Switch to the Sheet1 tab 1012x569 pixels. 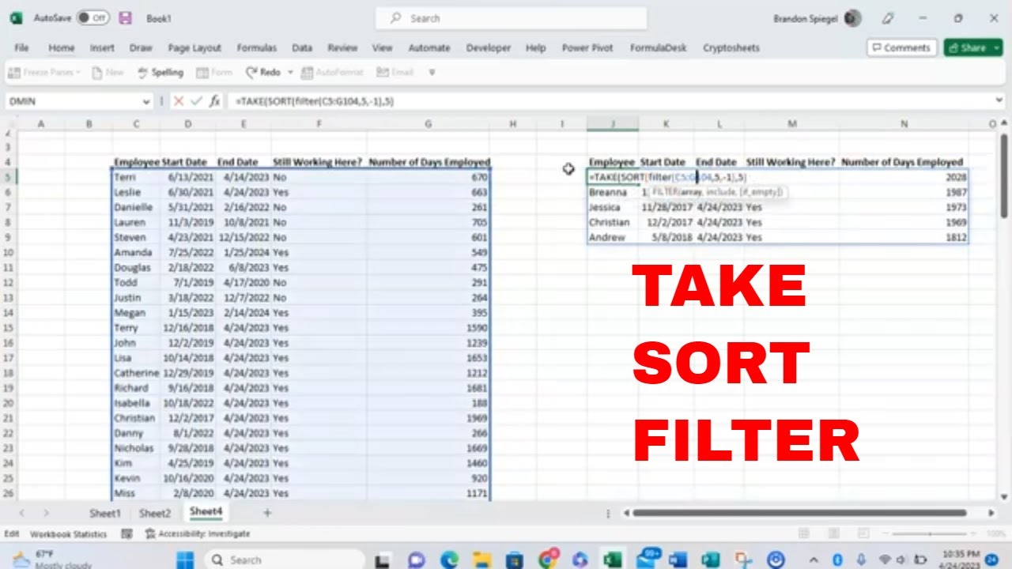(x=105, y=513)
